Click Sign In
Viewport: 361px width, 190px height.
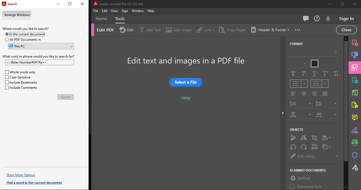pyautogui.click(x=346, y=19)
